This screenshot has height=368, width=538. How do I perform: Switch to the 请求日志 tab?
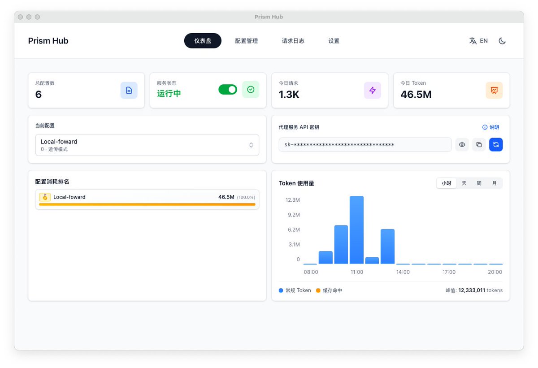pyautogui.click(x=293, y=41)
